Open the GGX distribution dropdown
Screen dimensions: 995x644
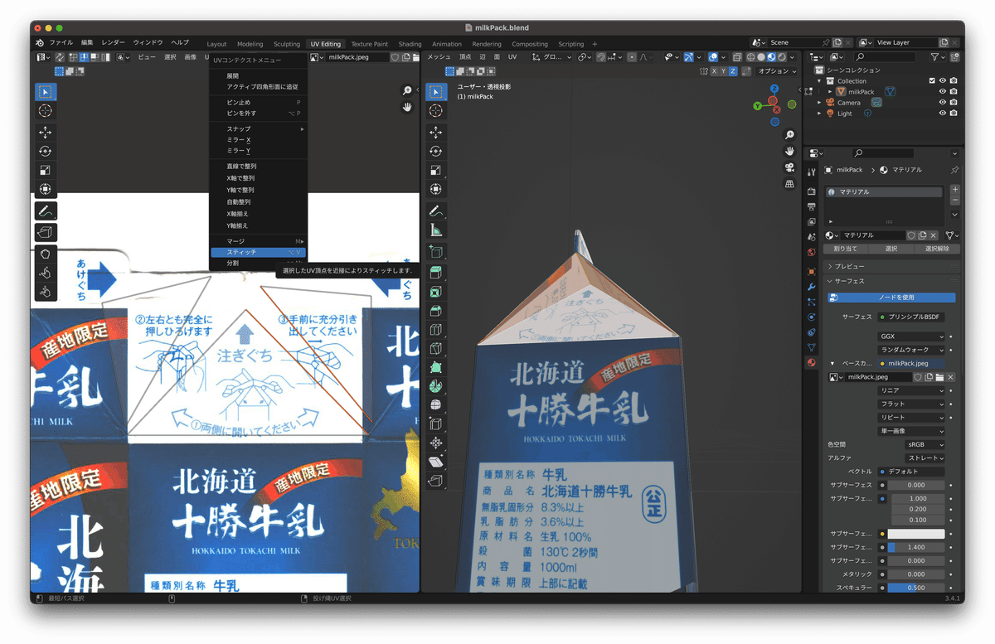click(x=911, y=337)
